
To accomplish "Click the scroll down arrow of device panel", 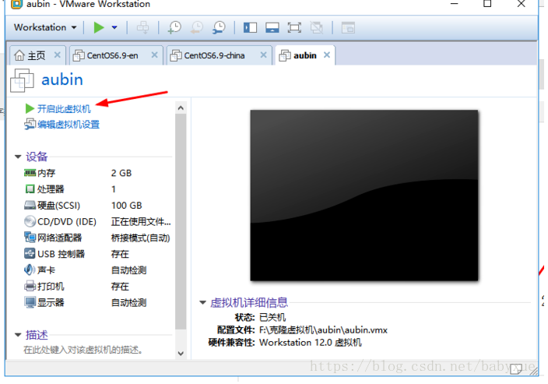I will click(181, 353).
